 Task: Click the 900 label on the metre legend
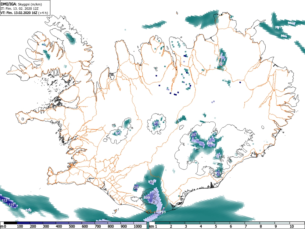124,226
